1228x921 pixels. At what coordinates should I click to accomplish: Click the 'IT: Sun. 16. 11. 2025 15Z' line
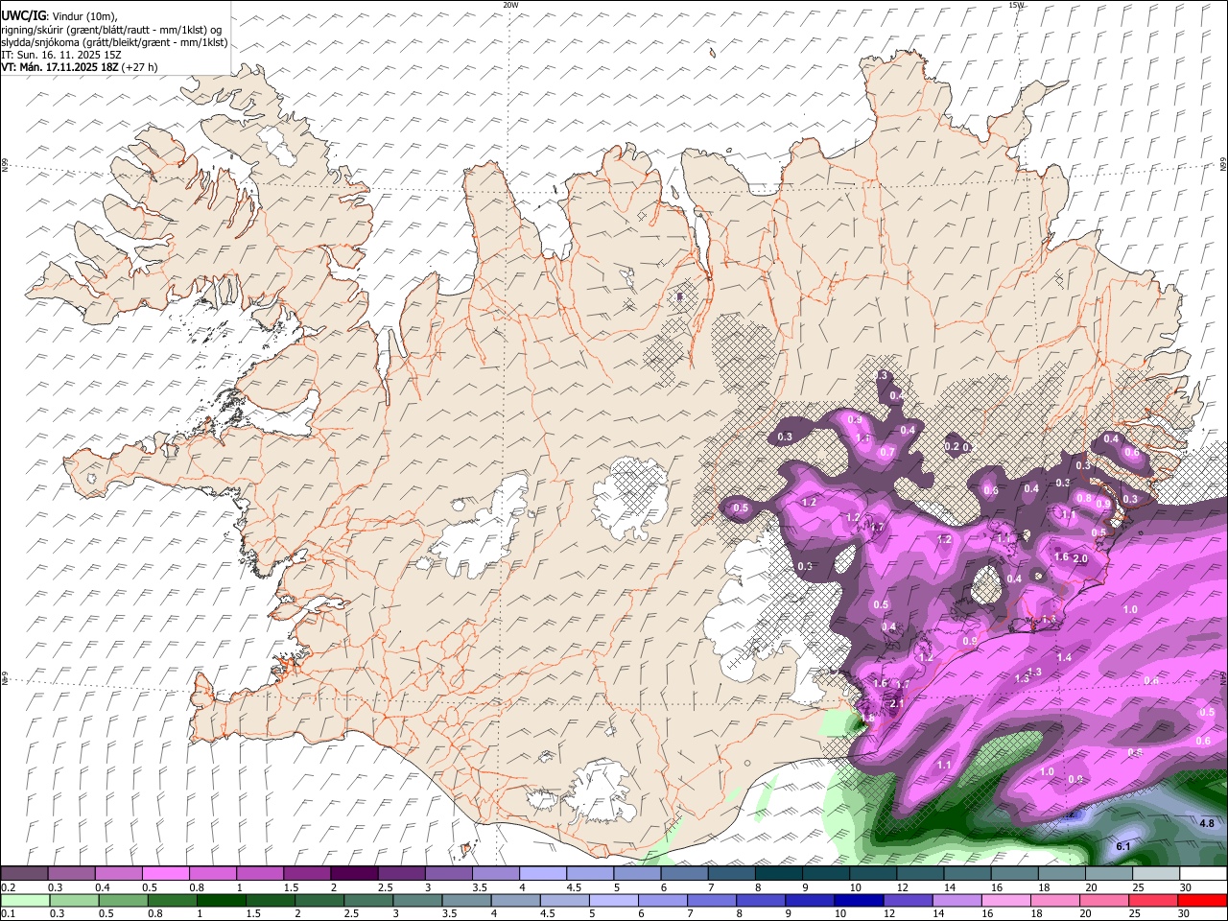pos(61,55)
